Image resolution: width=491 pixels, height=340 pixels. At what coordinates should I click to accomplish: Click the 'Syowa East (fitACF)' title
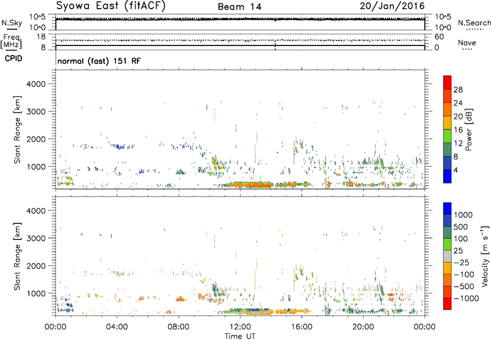pos(111,6)
